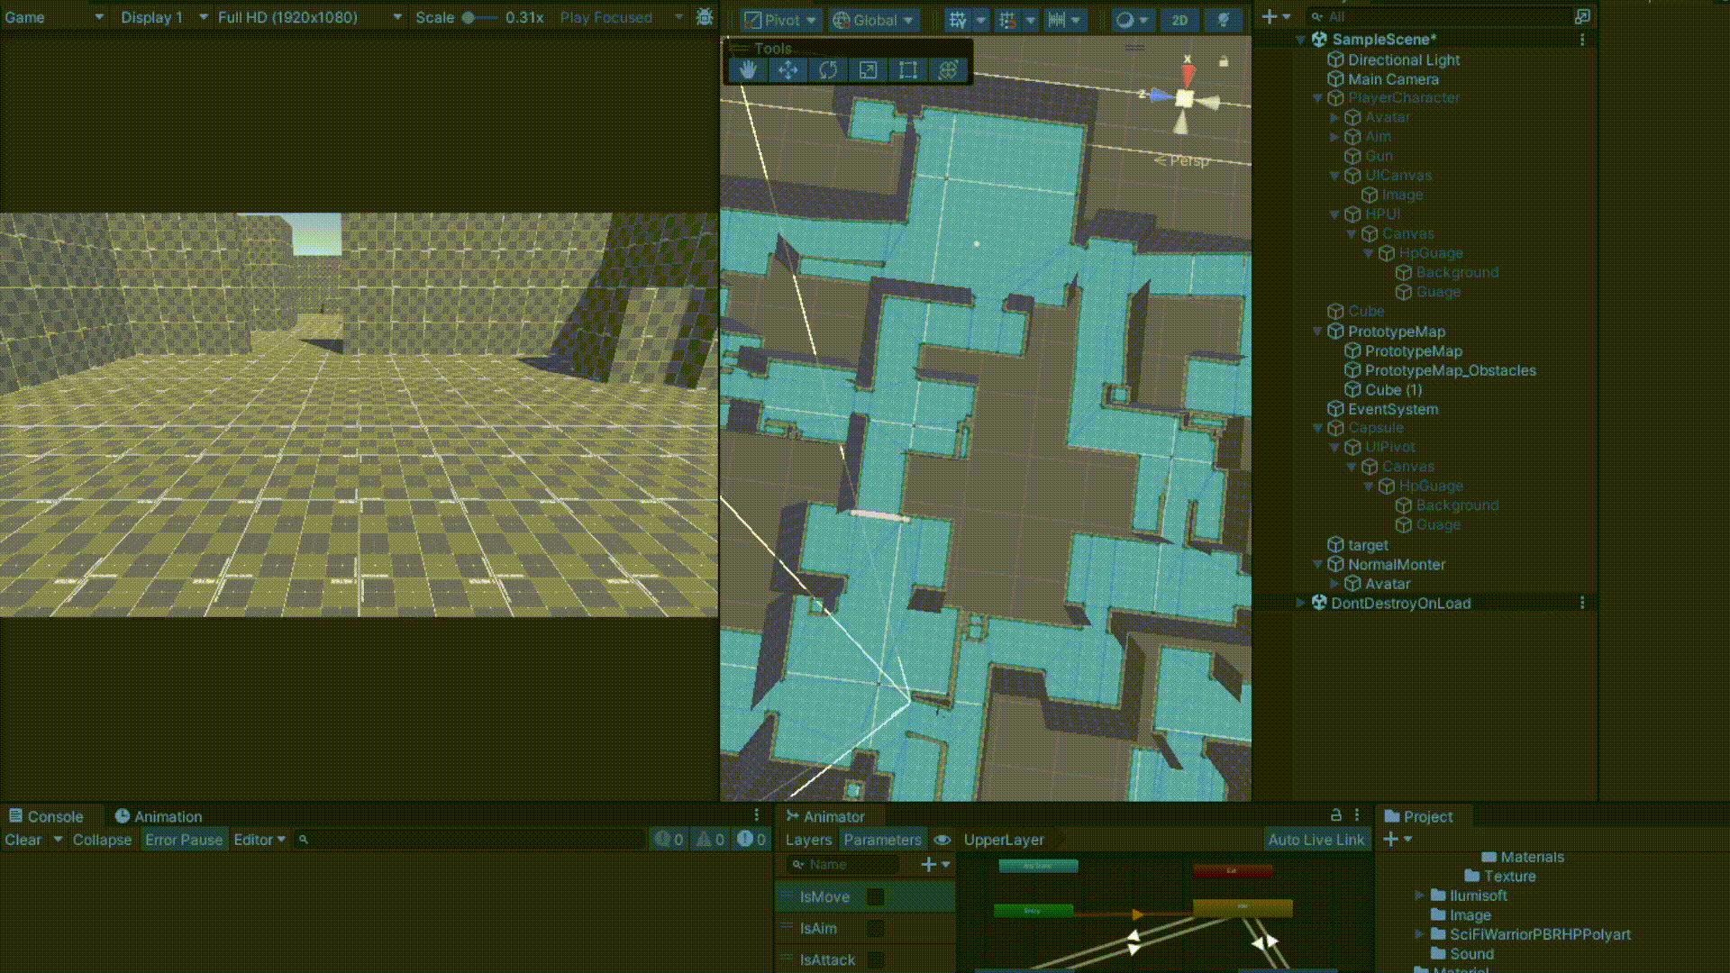Click the Auto Live Link button
Image resolution: width=1730 pixels, height=973 pixels.
pyautogui.click(x=1316, y=840)
